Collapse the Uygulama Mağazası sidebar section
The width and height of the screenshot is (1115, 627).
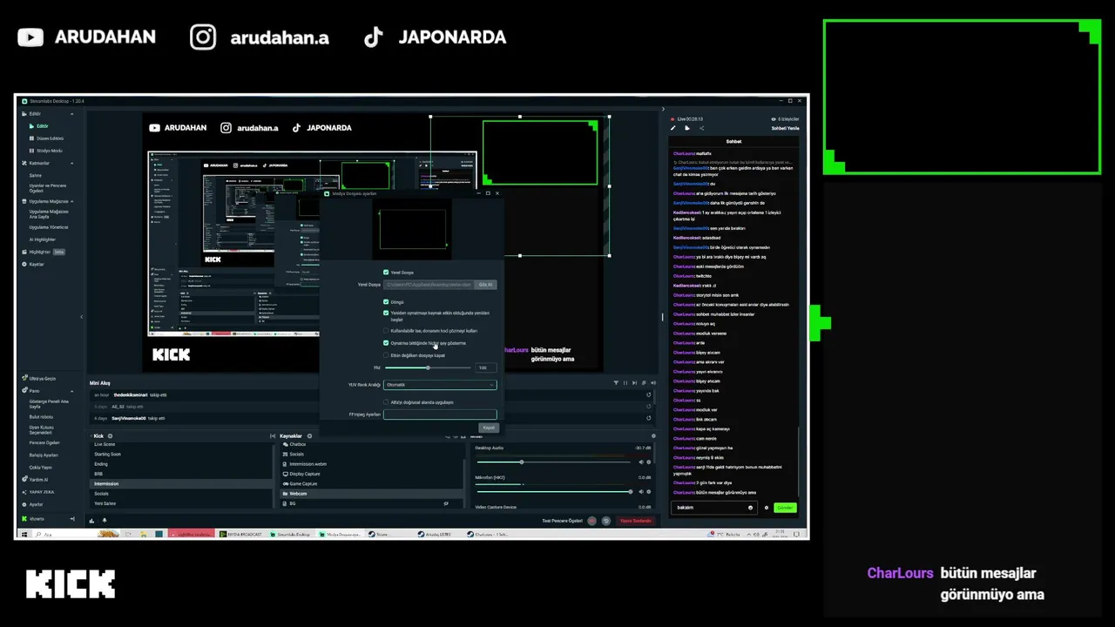click(72, 201)
